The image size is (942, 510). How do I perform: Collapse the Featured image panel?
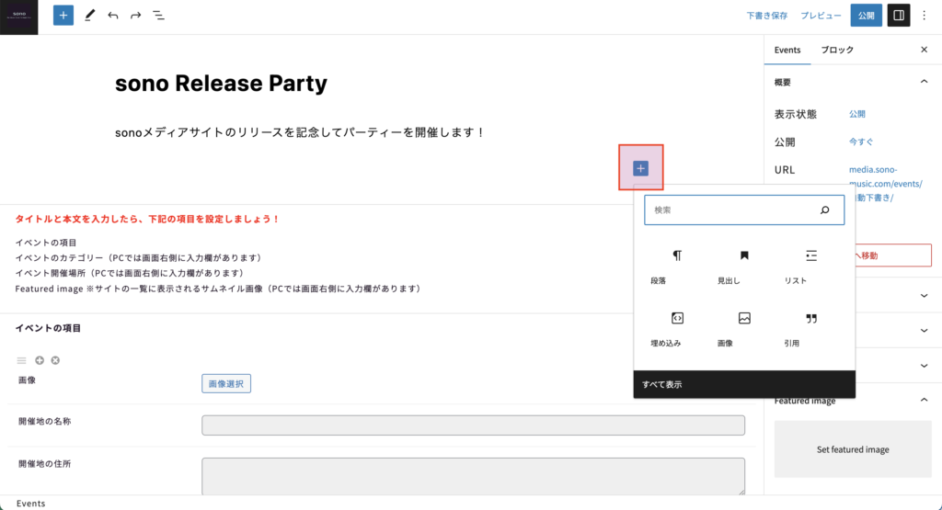(x=924, y=401)
